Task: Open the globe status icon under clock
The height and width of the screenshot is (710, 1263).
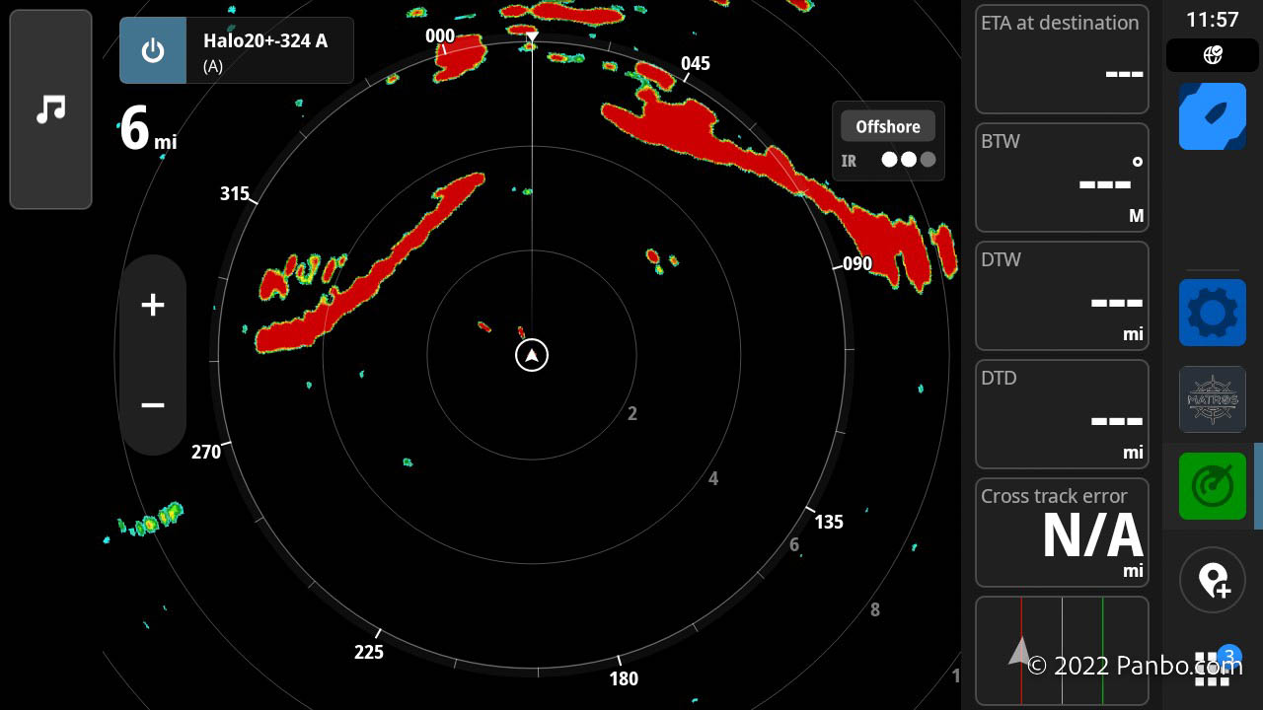Action: [1213, 55]
